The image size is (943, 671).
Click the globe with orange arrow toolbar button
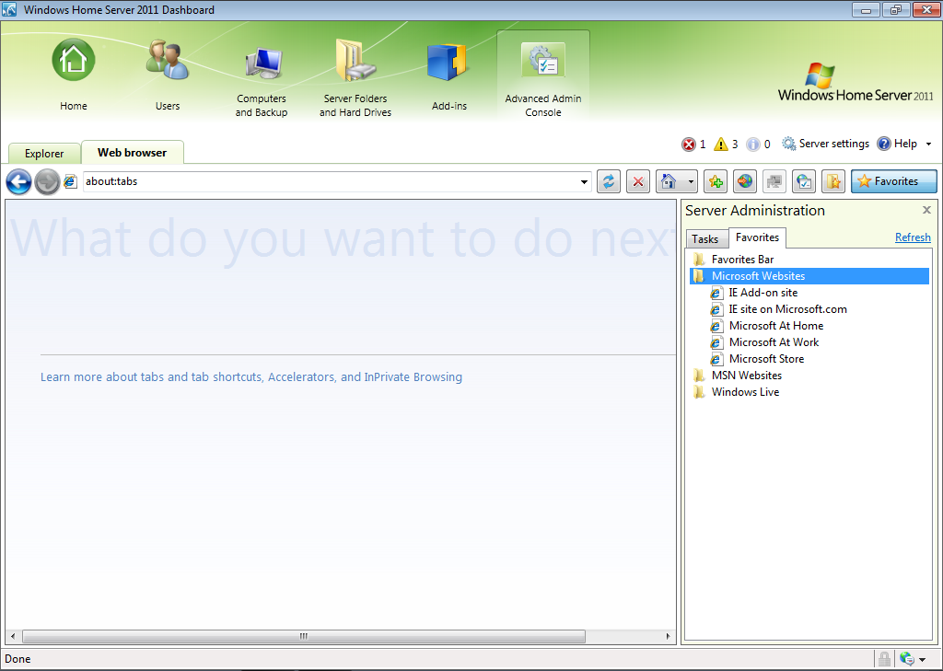coord(745,181)
